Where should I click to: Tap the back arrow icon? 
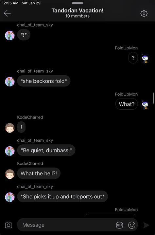7,13
